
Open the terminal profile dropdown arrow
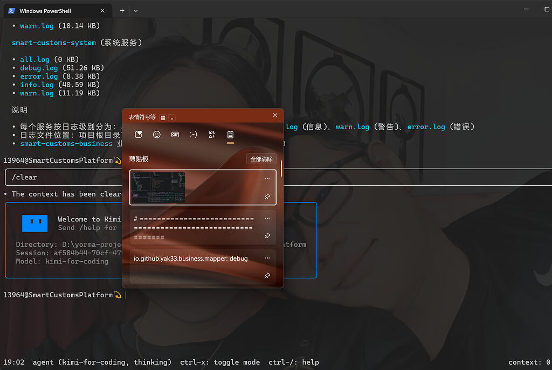pyautogui.click(x=136, y=11)
